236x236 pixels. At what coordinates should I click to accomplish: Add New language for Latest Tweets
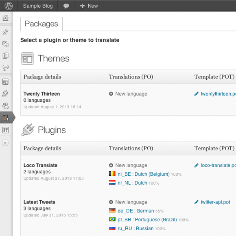click(x=128, y=202)
